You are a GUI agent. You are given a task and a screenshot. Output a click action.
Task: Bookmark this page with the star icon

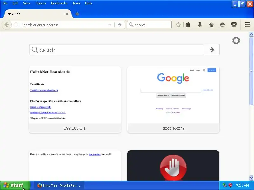178,25
